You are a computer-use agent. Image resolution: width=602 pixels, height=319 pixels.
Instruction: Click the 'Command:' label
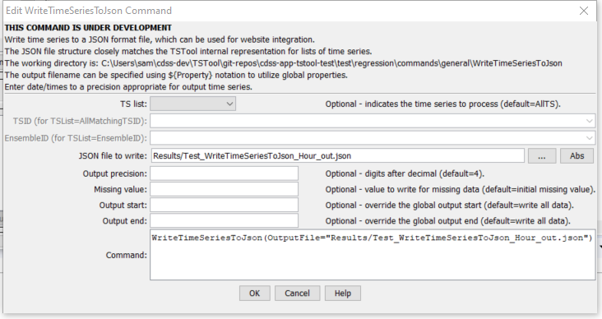click(127, 255)
